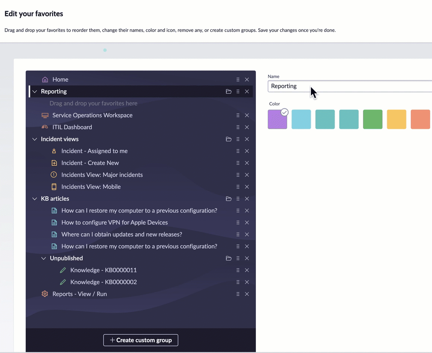Click alert icon for Major incidents view
The image size is (432, 353).
[54, 175]
